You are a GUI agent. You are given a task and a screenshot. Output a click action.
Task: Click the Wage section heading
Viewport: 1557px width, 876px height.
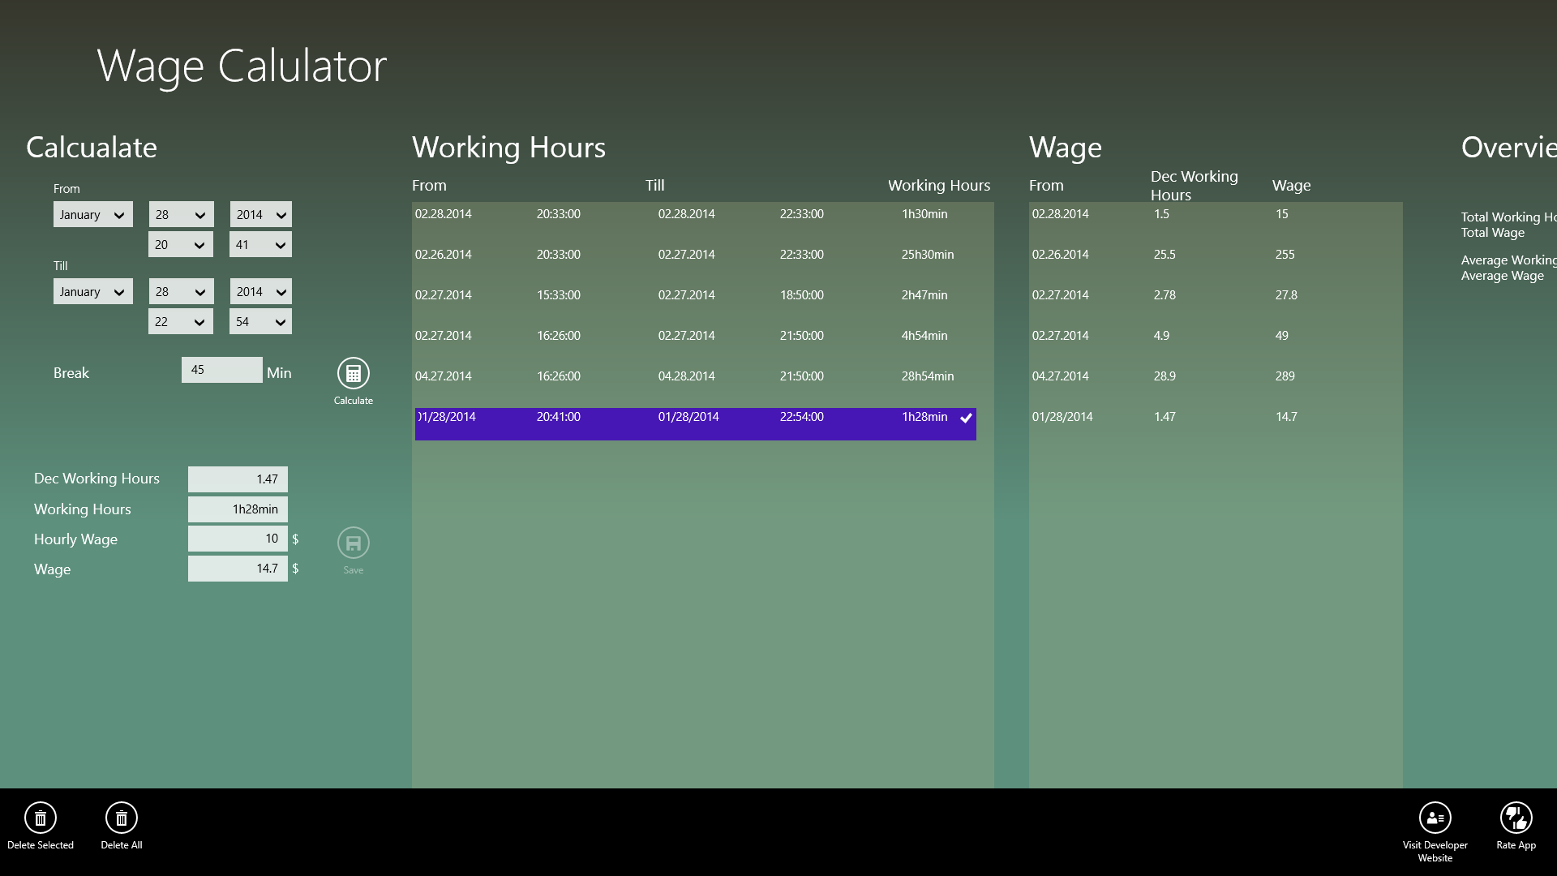tap(1065, 148)
